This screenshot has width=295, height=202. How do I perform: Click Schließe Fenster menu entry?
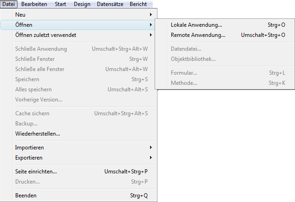pos(36,59)
